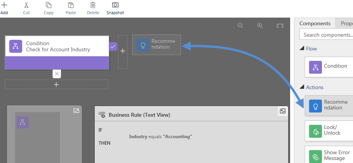Click the condition false X branch
353x163 pixels.
pyautogui.click(x=57, y=73)
